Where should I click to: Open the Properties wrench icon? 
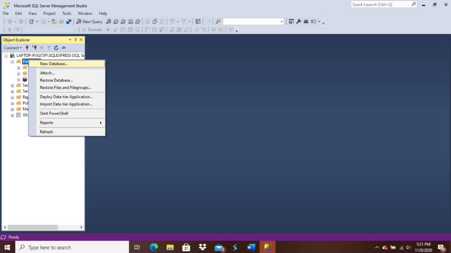coord(299,22)
